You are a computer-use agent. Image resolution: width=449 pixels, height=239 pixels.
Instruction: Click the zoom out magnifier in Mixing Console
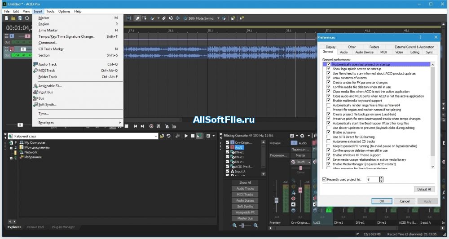(234, 226)
